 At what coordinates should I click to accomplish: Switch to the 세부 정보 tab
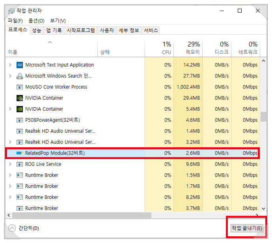(x=129, y=30)
